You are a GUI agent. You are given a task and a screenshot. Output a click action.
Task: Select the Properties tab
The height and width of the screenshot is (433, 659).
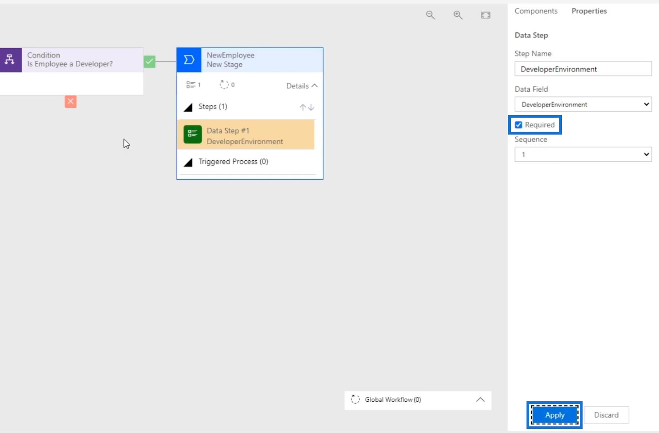pyautogui.click(x=589, y=11)
